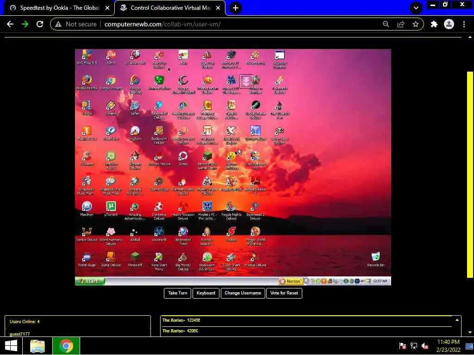Reload the current page
The image size is (474, 355).
40,24
